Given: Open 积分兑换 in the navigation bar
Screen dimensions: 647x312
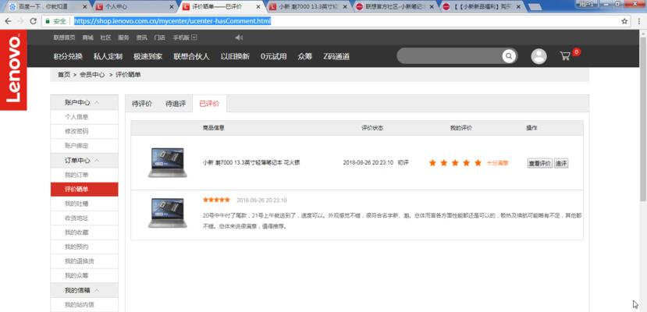Looking at the screenshot, I should [68, 56].
